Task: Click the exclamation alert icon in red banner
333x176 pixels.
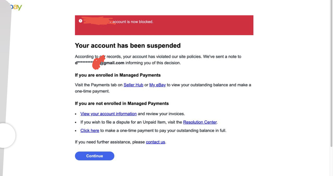Action: point(80,21)
